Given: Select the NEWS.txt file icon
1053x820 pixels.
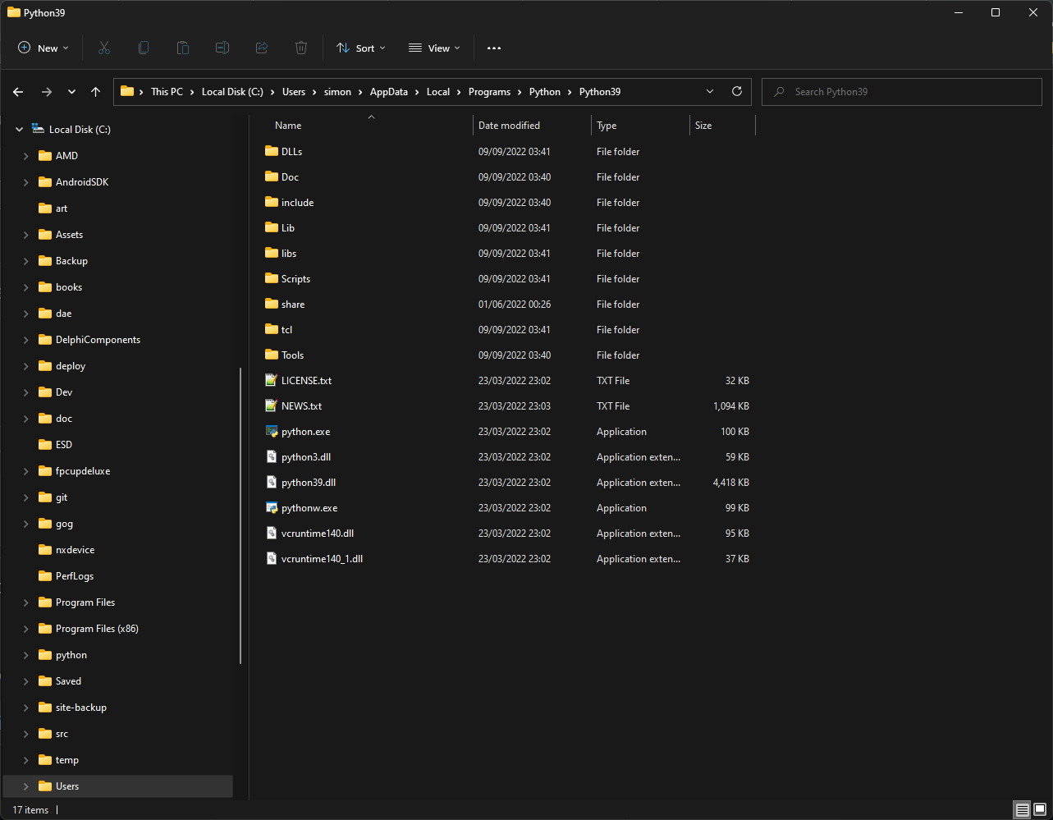Looking at the screenshot, I should 272,406.
